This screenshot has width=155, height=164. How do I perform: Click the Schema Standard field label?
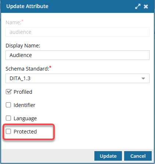[27, 69]
